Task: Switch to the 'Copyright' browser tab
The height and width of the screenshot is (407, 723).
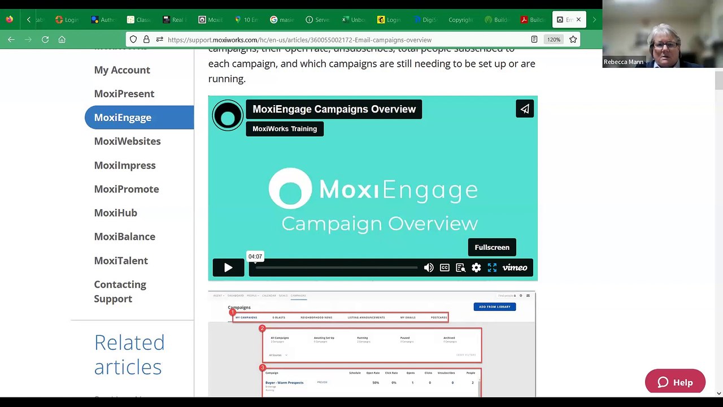Action: tap(460, 19)
